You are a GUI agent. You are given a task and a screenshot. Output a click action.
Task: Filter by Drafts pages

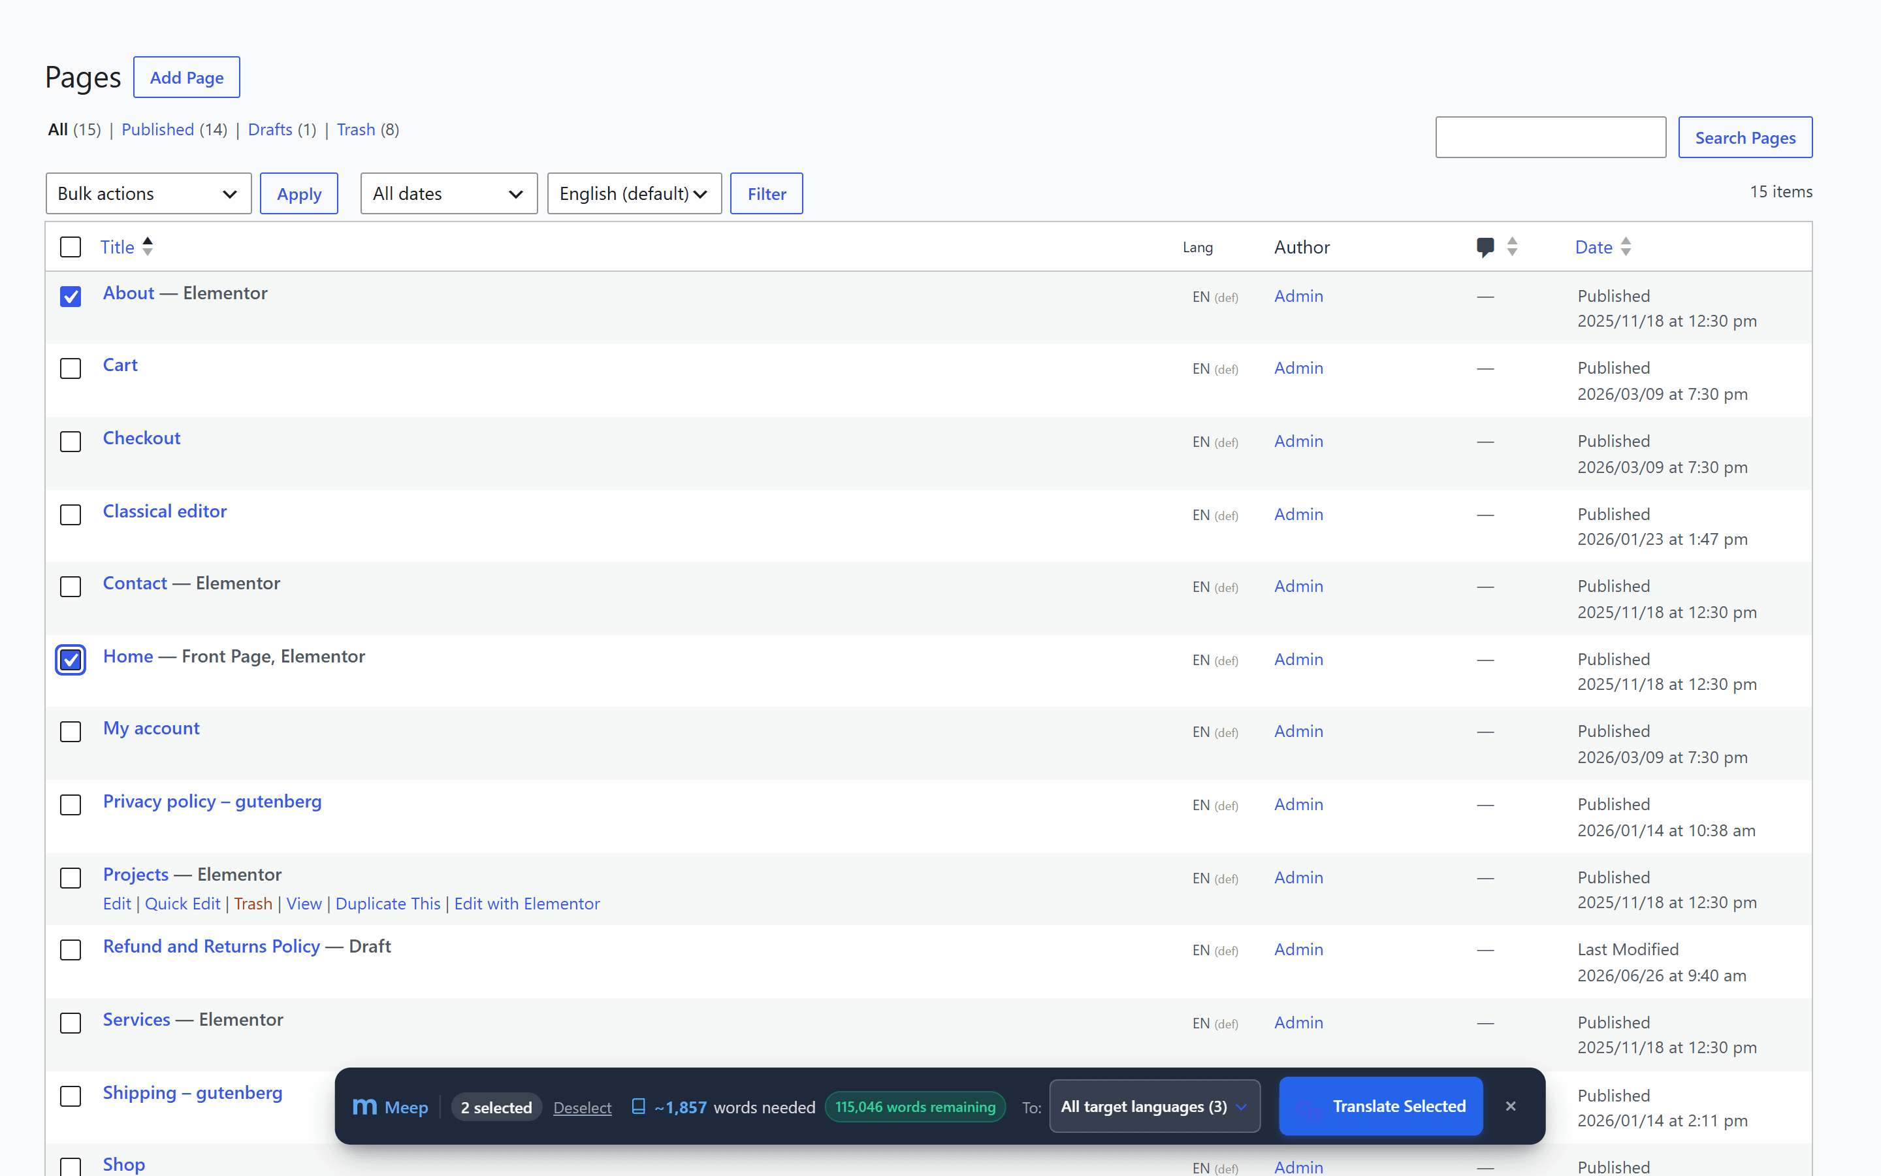coord(270,129)
